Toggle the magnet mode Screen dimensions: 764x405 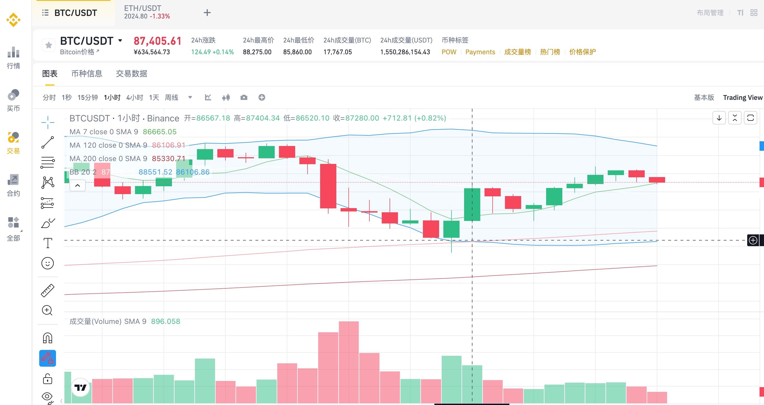point(47,338)
